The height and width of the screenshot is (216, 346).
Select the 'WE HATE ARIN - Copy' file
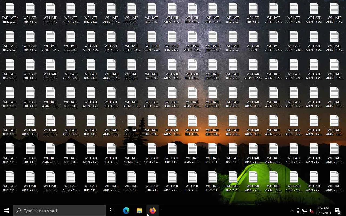click(253, 69)
